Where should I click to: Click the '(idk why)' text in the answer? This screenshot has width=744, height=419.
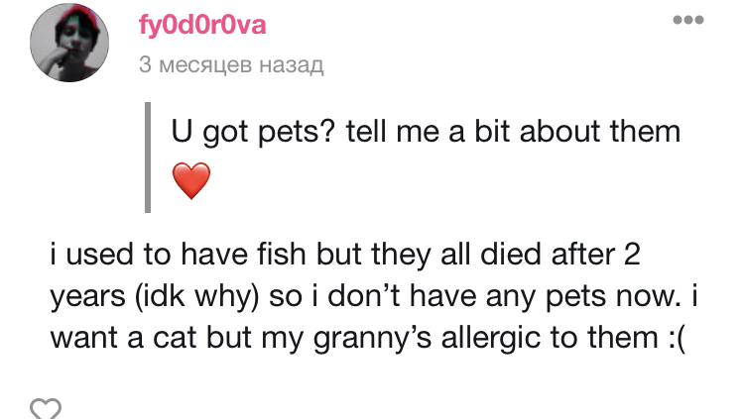point(197,297)
